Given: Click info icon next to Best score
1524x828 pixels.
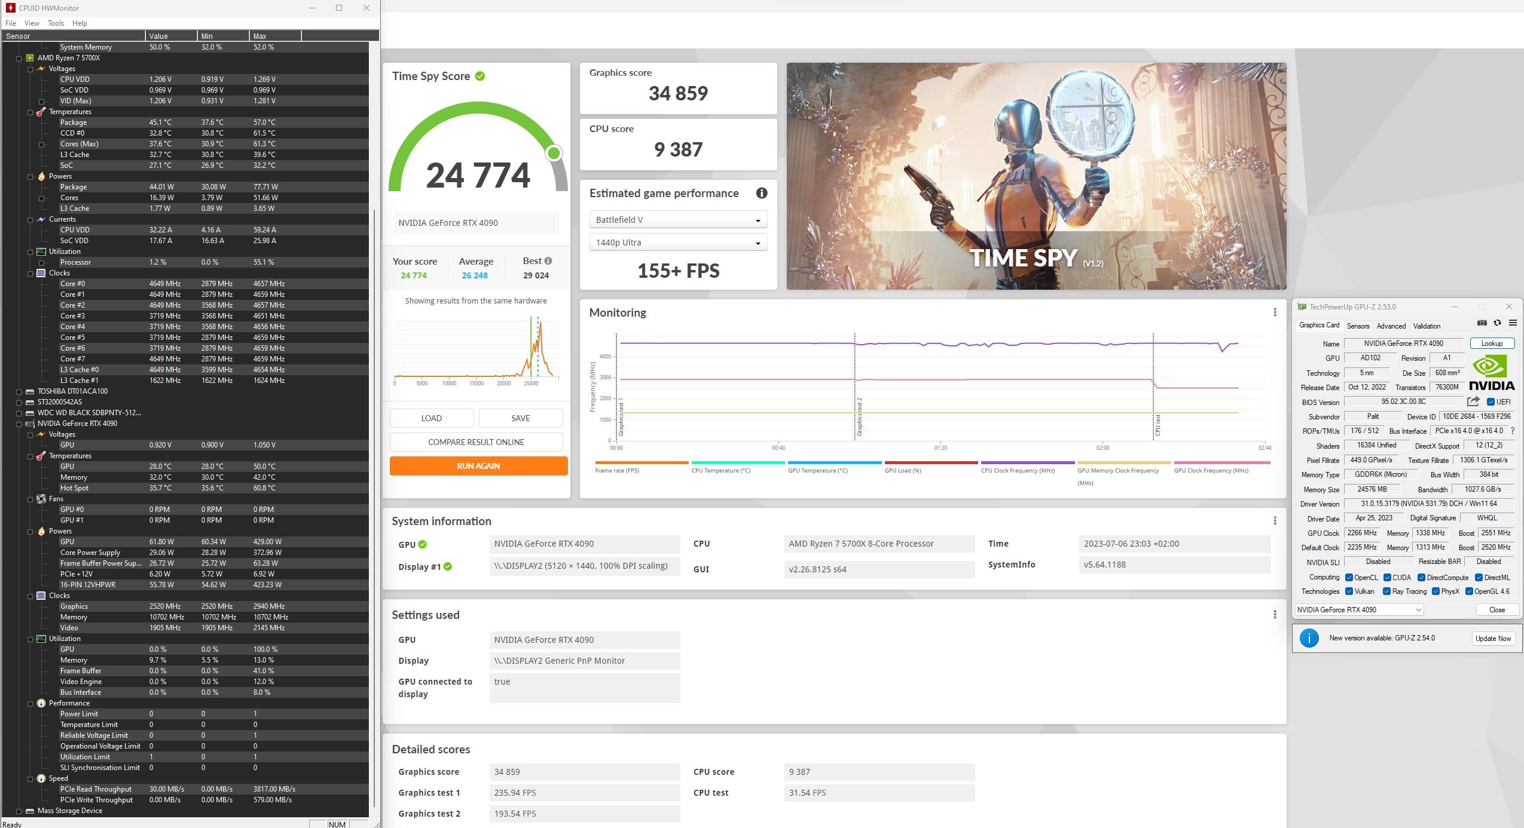Looking at the screenshot, I should (548, 260).
